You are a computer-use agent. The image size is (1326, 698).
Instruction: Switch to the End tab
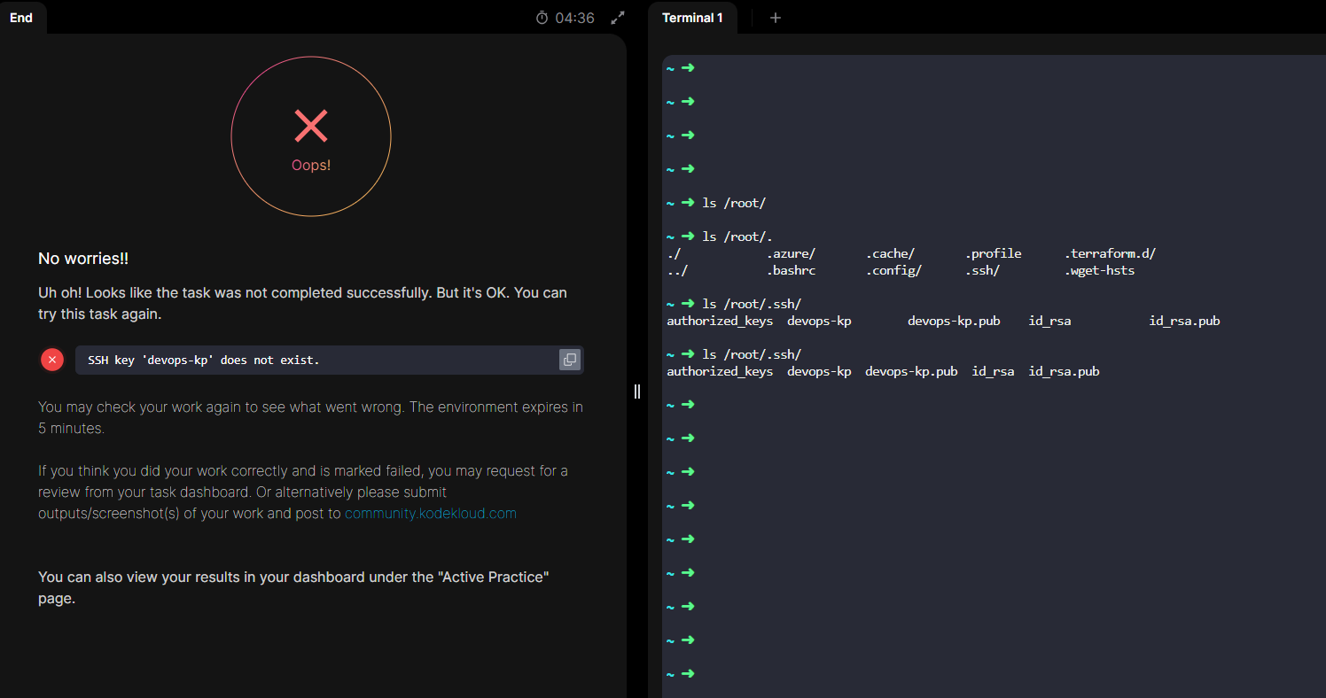[x=21, y=18]
